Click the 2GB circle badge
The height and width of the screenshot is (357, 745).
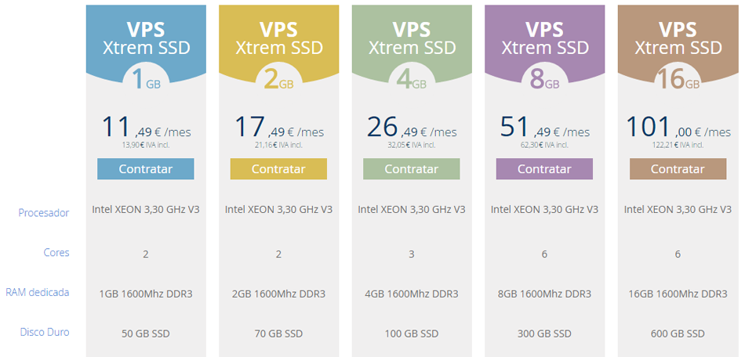coord(278,80)
